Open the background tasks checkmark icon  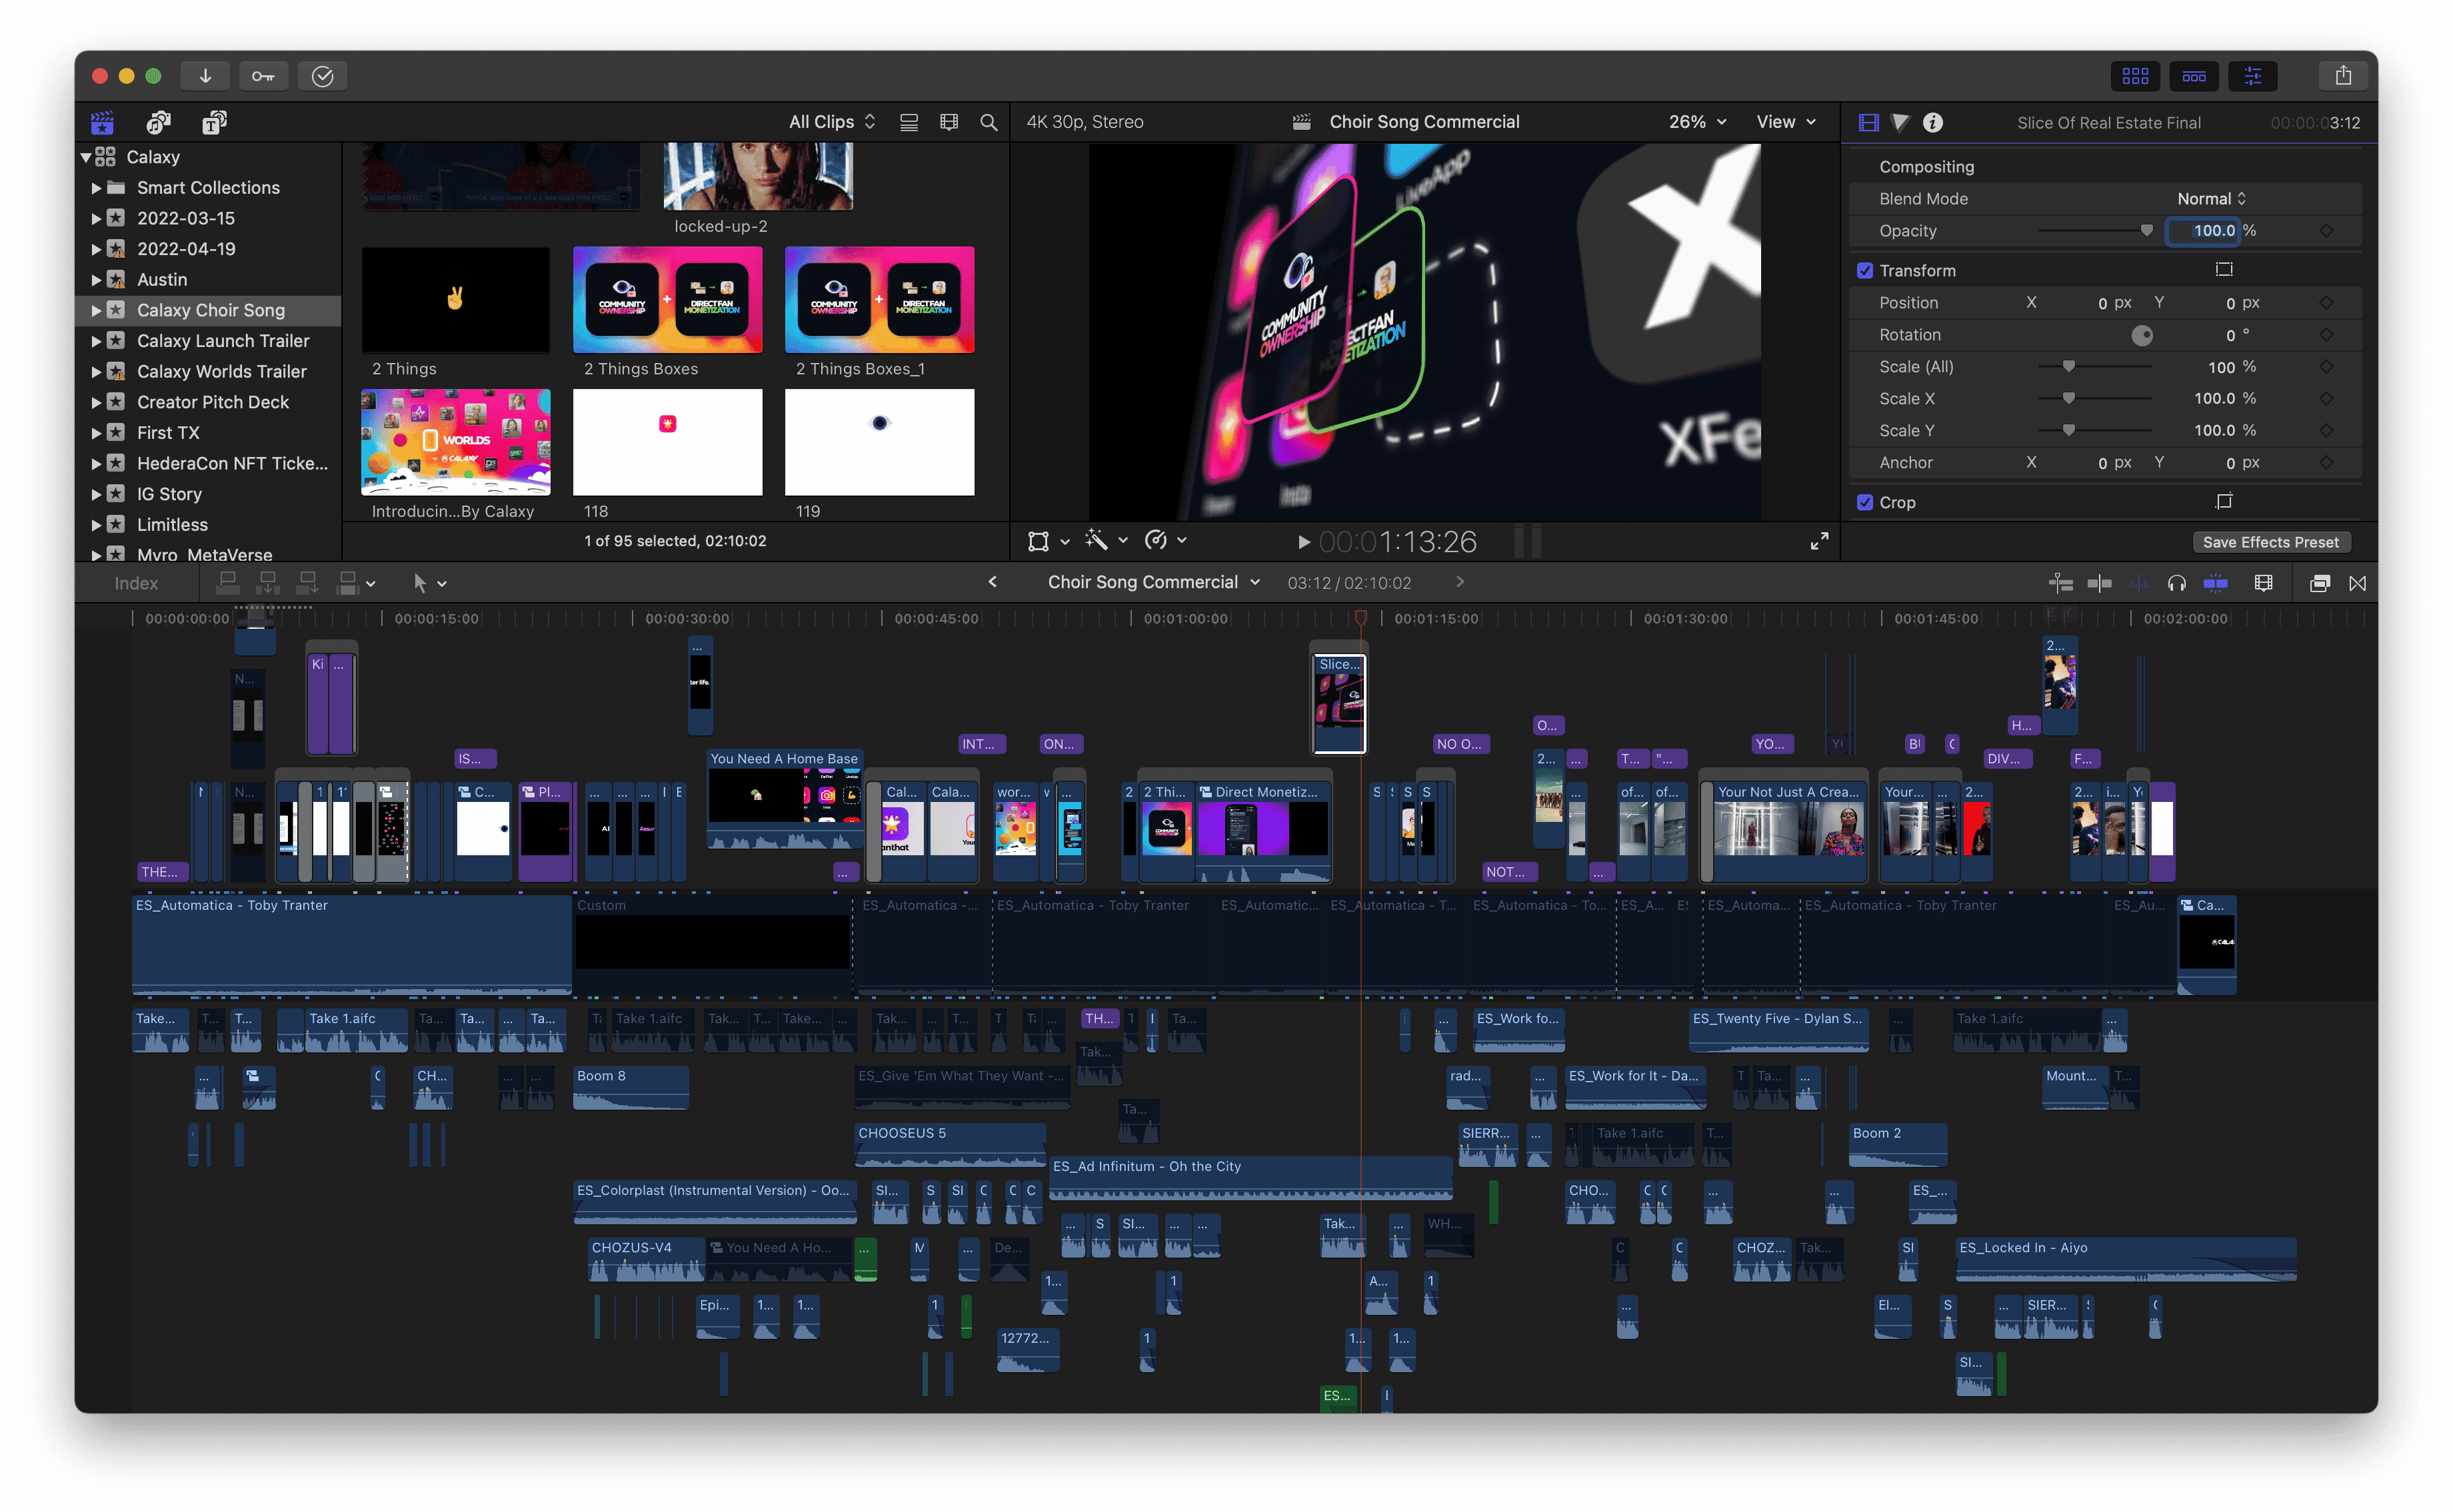pyautogui.click(x=322, y=76)
